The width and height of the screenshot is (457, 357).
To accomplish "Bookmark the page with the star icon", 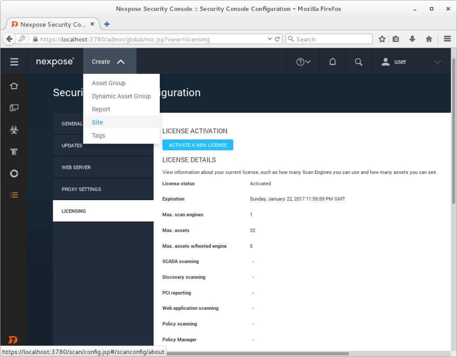I will 382,39.
